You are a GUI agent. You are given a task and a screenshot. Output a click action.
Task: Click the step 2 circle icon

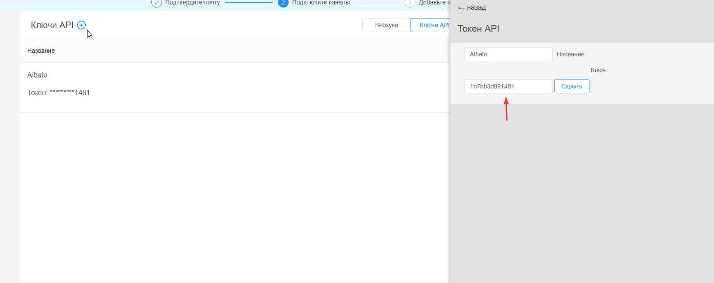pos(283,3)
